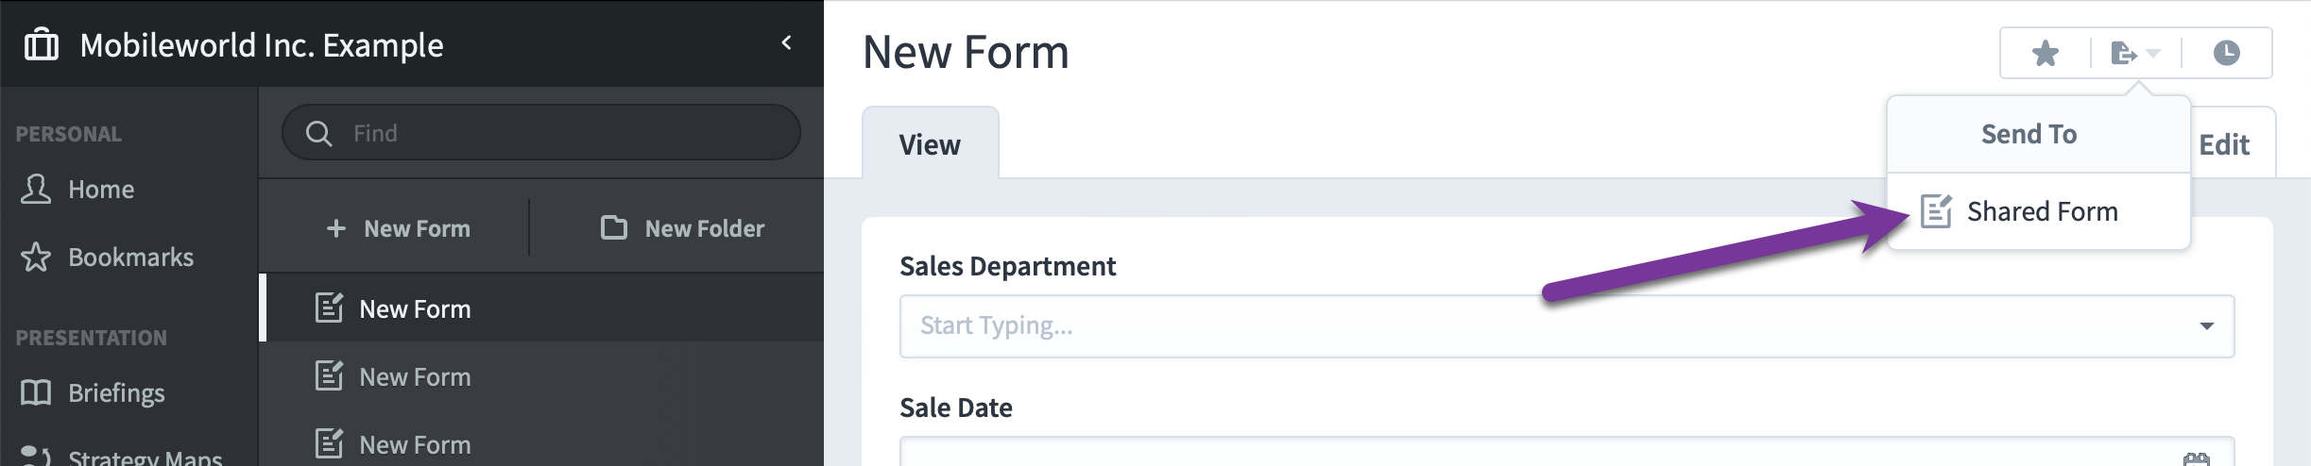Image resolution: width=2311 pixels, height=466 pixels.
Task: Open the Send To export icon
Action: coord(2134,54)
